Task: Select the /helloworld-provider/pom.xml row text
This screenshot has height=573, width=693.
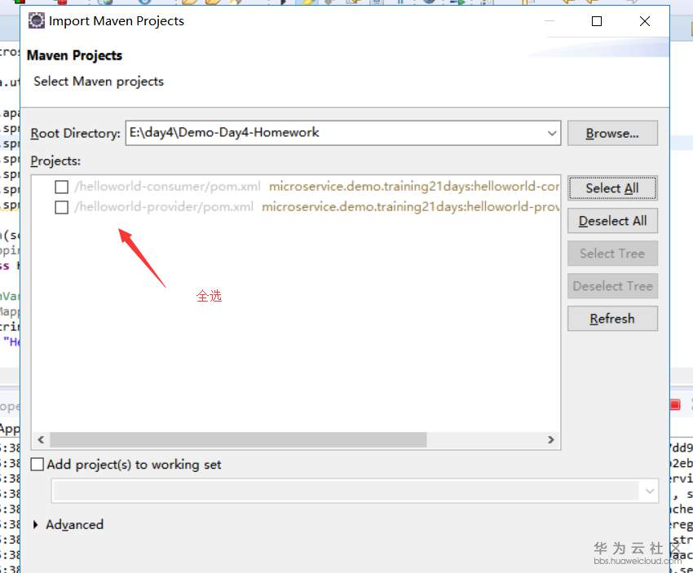Action: coord(164,207)
